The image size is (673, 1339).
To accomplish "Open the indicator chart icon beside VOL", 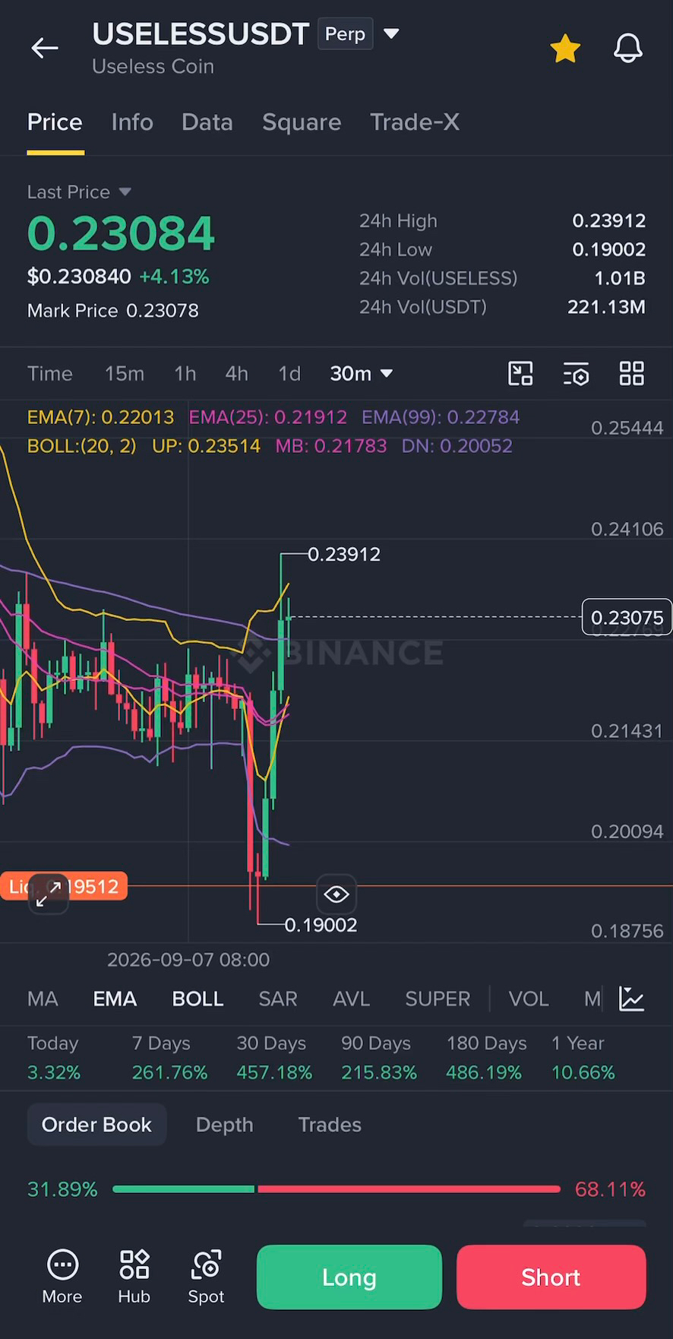I will (x=631, y=999).
